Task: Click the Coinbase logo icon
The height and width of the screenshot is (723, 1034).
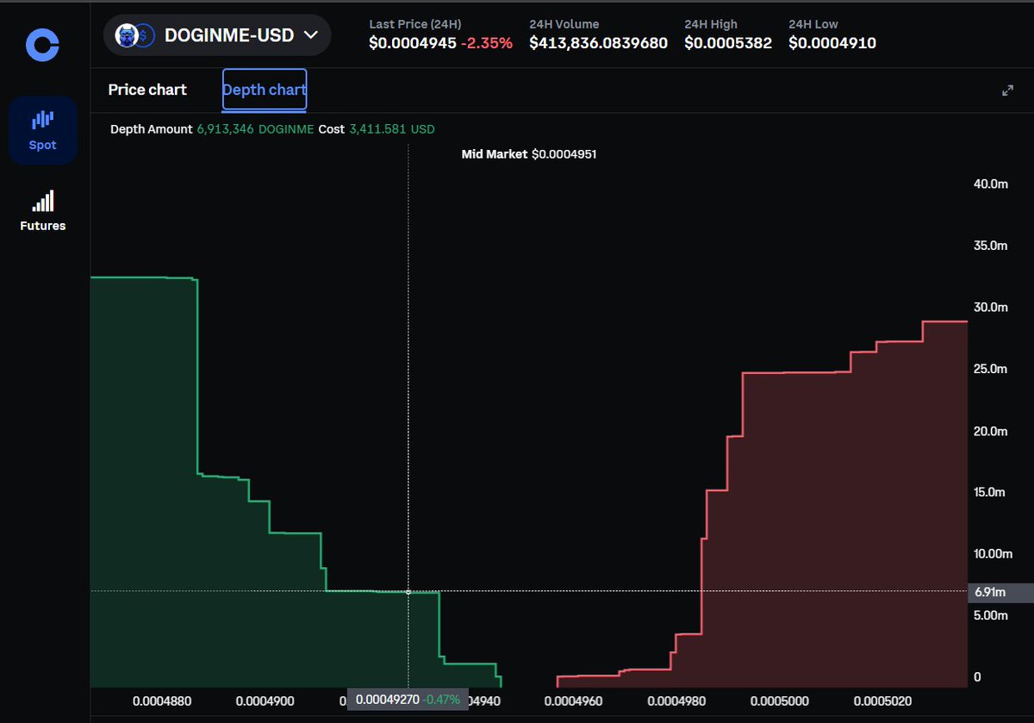Action: [42, 45]
